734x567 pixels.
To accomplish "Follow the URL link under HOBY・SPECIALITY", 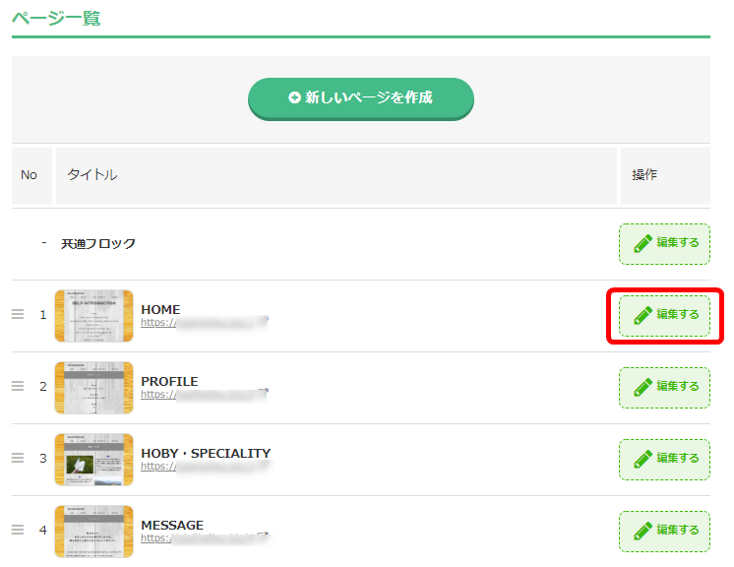I will 206,467.
